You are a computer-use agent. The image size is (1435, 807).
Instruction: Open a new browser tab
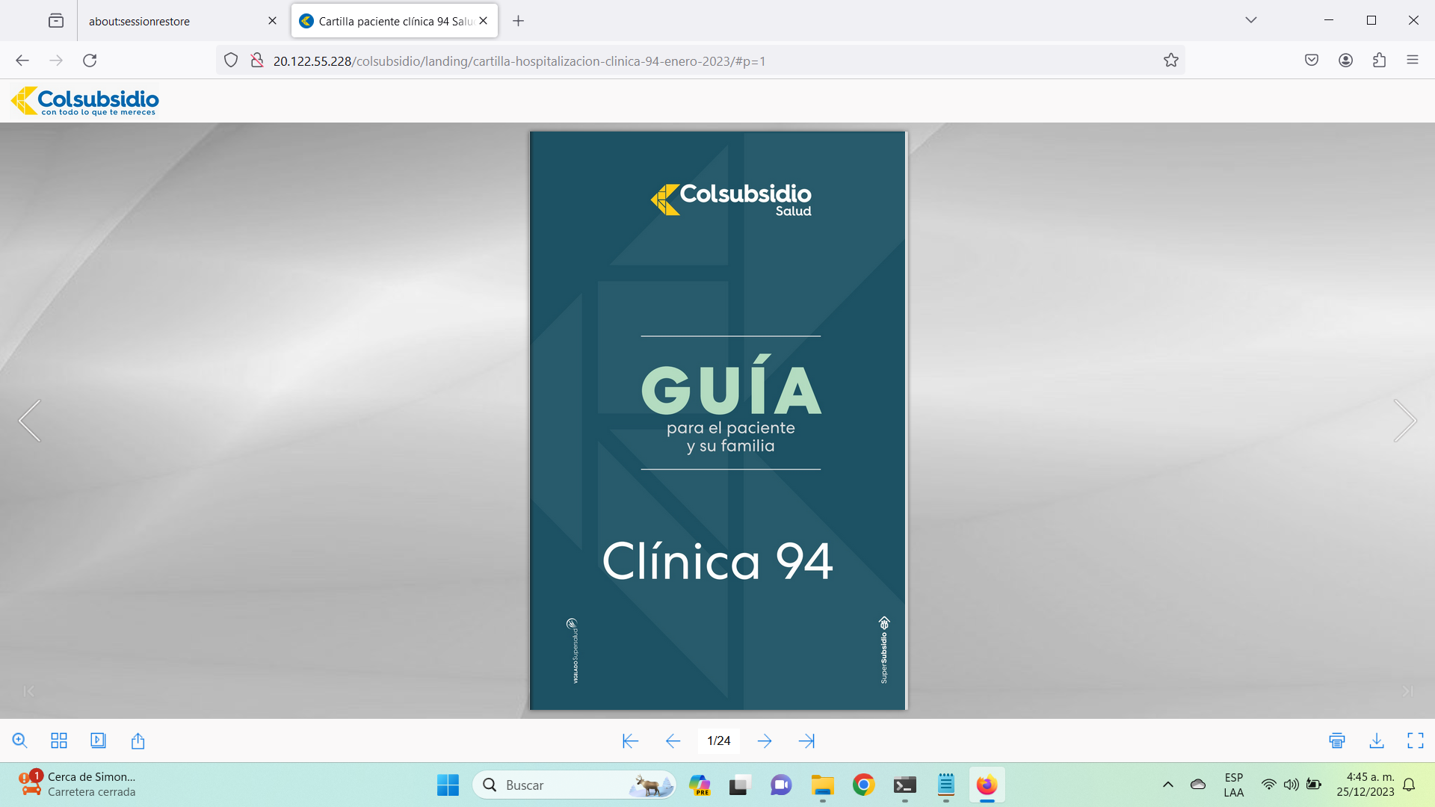point(518,21)
